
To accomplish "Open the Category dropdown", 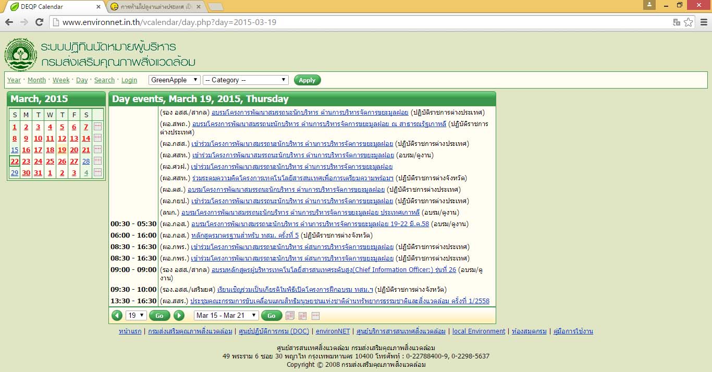I will (x=245, y=80).
